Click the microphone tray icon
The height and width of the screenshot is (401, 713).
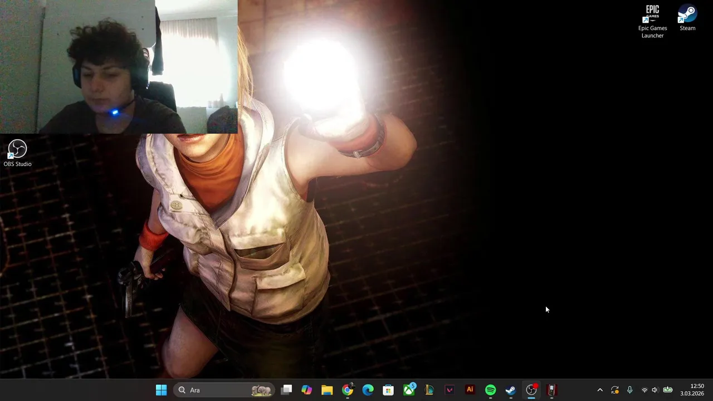[629, 390]
